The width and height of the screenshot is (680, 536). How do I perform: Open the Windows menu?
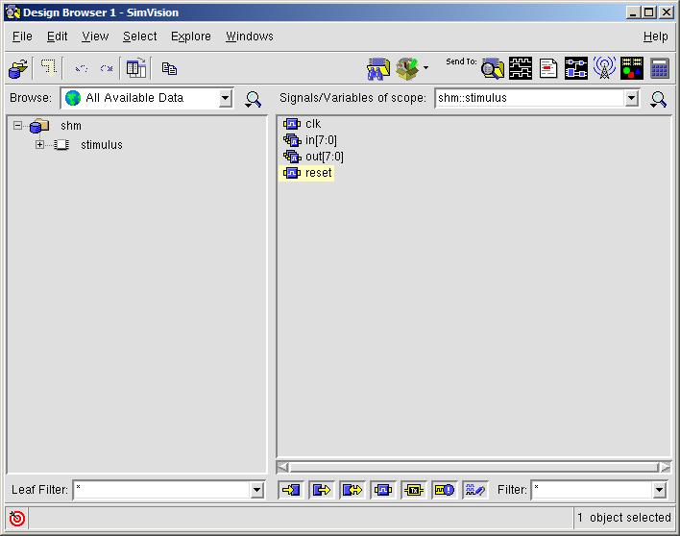pyautogui.click(x=250, y=37)
